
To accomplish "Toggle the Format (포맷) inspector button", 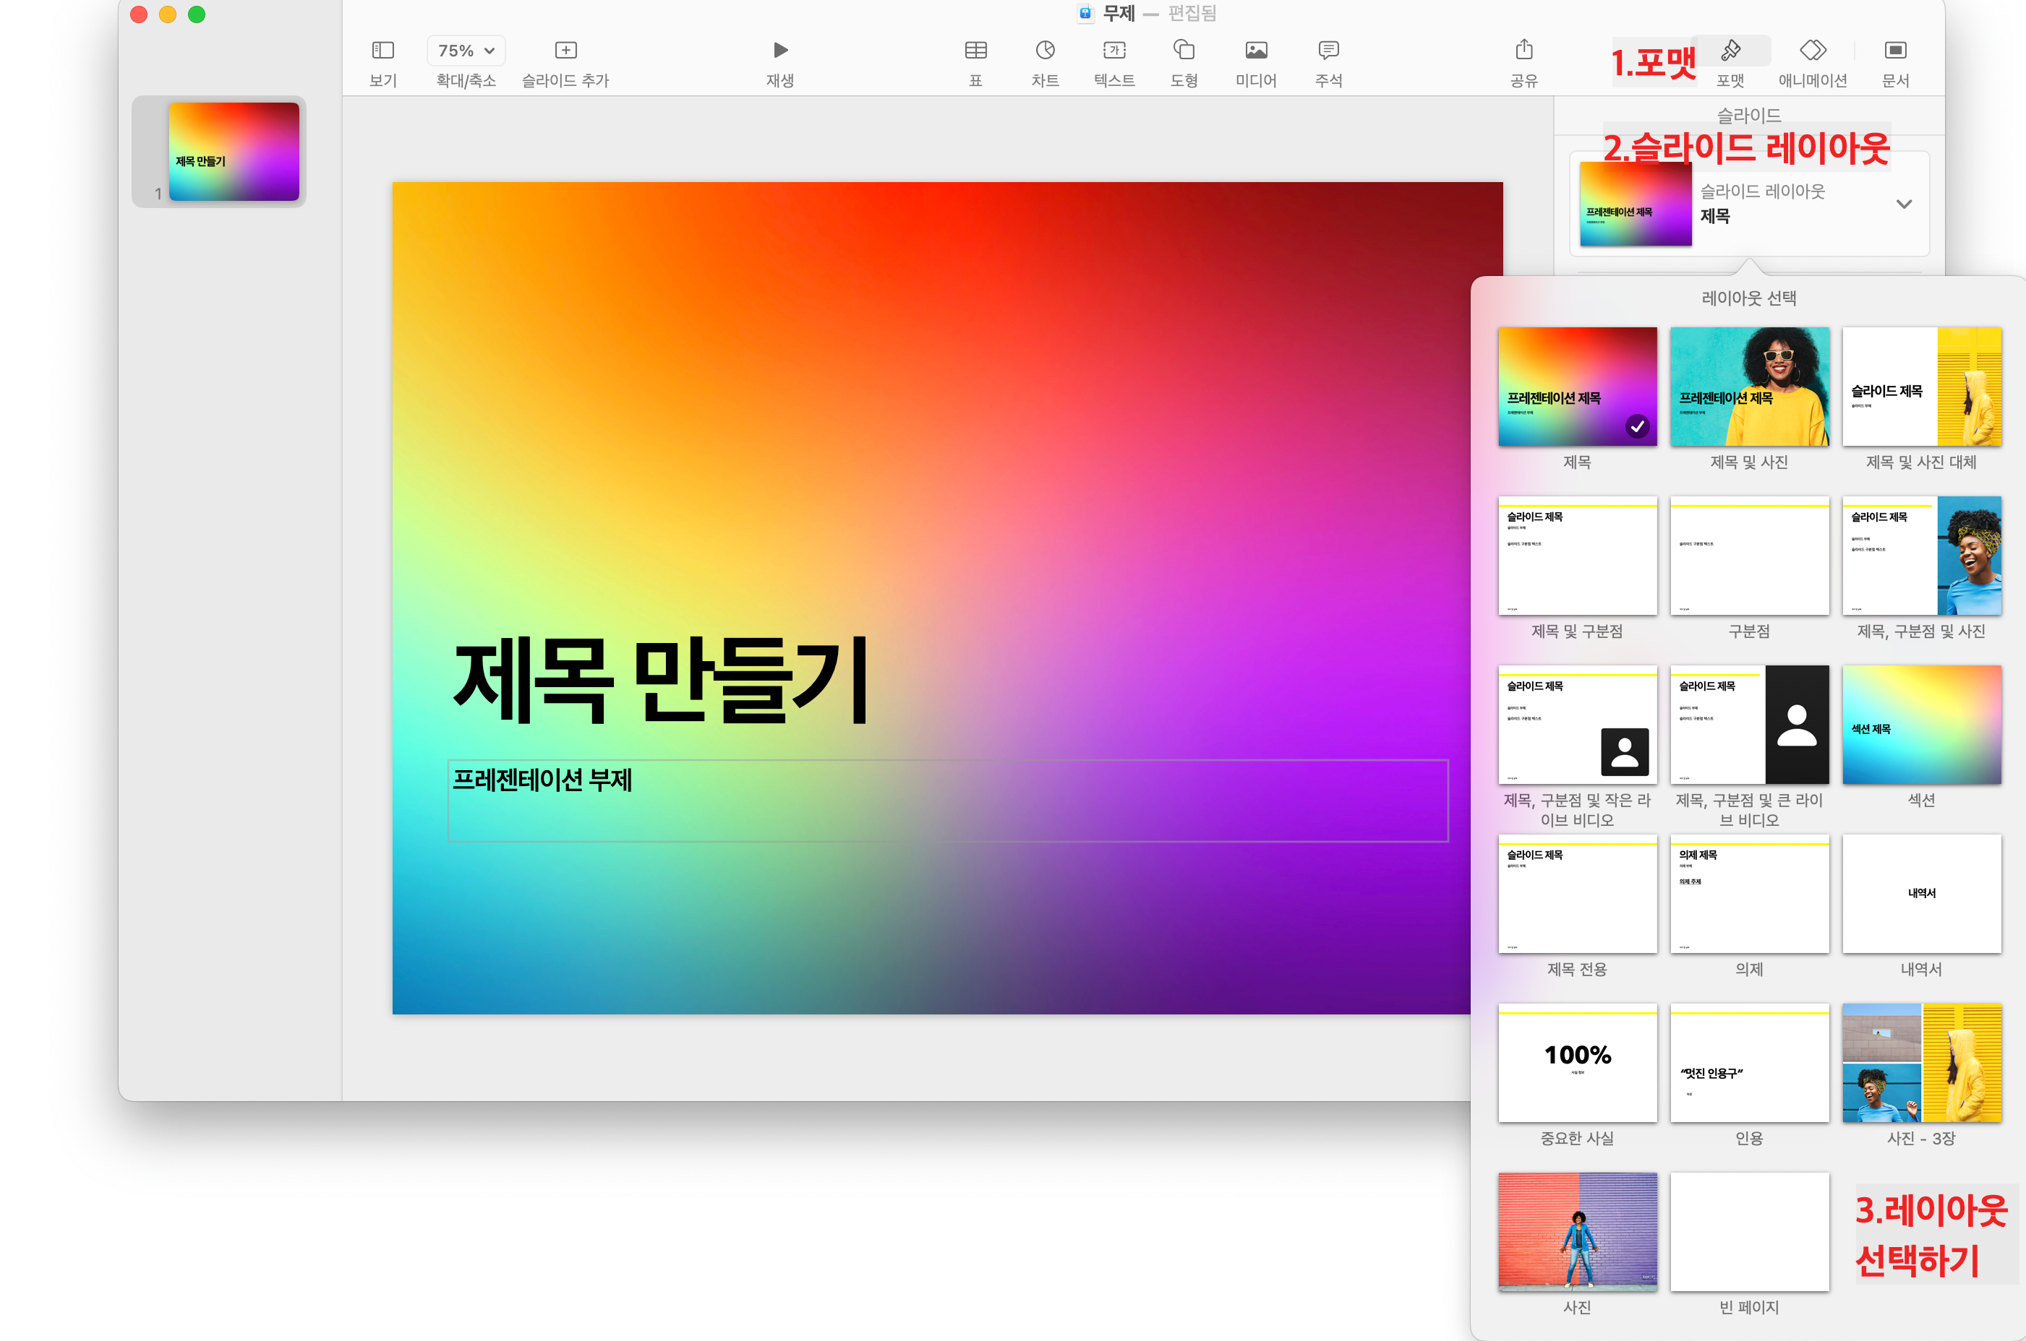I will click(x=1731, y=51).
